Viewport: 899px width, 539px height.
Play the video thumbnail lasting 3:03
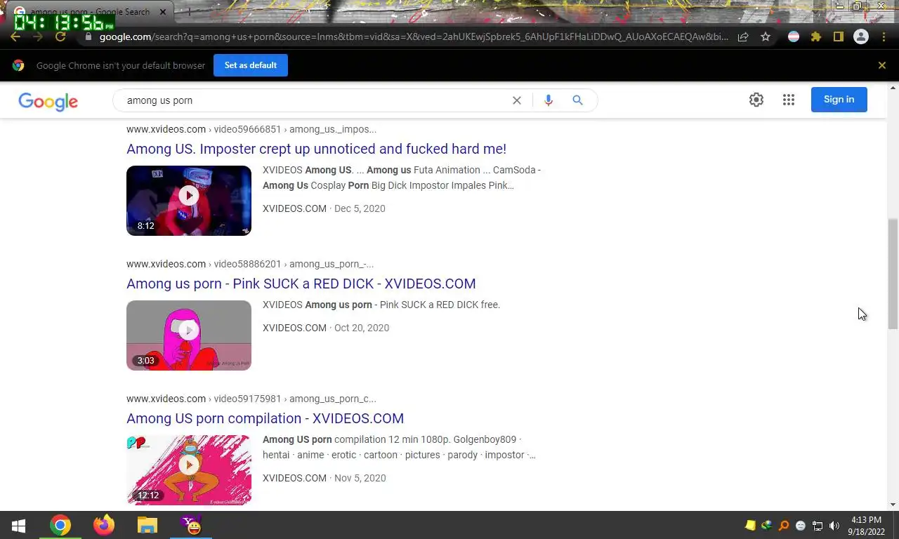(x=189, y=335)
